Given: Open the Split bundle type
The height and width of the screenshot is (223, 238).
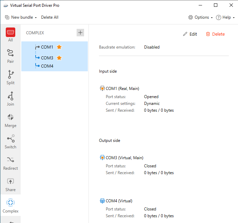Looking at the screenshot, I should [11, 77].
